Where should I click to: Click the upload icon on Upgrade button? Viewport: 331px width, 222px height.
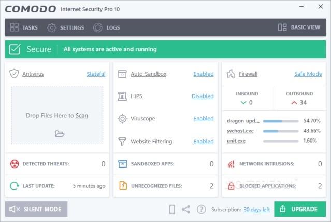(282, 209)
